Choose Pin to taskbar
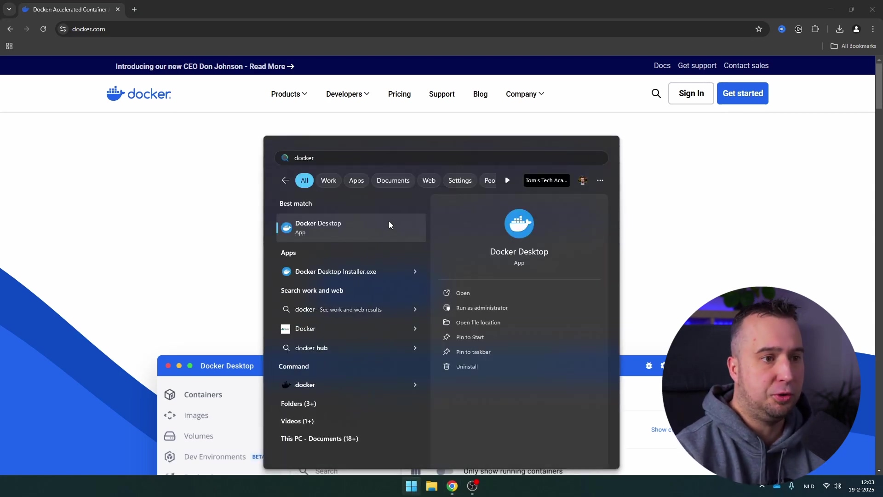 tap(473, 352)
